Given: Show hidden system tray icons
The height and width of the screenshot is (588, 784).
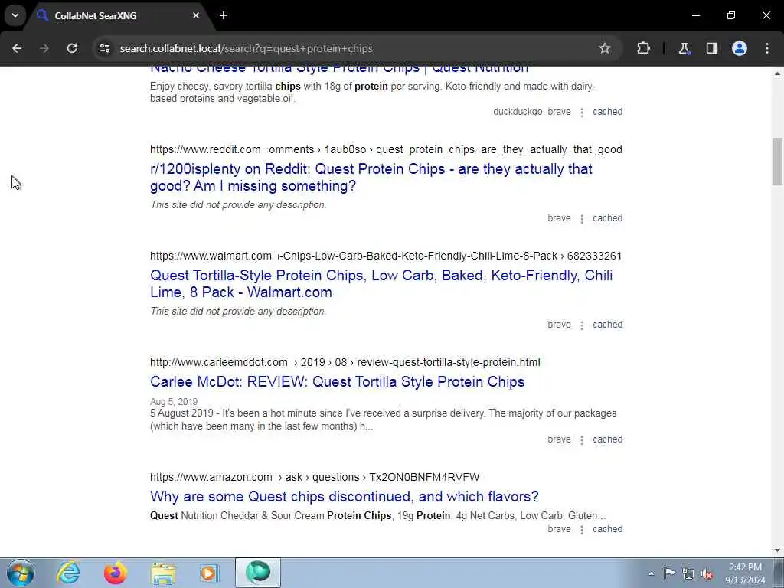Looking at the screenshot, I should (651, 573).
